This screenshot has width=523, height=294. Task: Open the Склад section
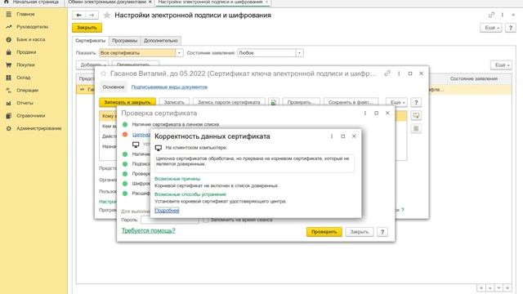click(24, 78)
